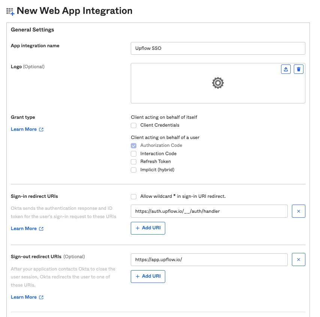This screenshot has height=317, width=320.
Task: Click the sign-in redirect URI text field
Action: click(209, 211)
